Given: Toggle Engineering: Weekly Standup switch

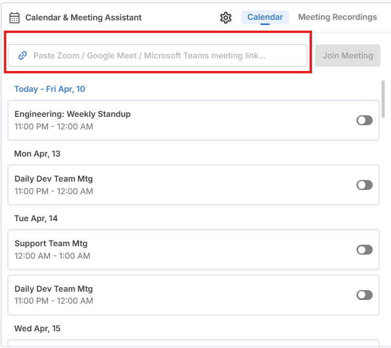Looking at the screenshot, I should tap(364, 120).
